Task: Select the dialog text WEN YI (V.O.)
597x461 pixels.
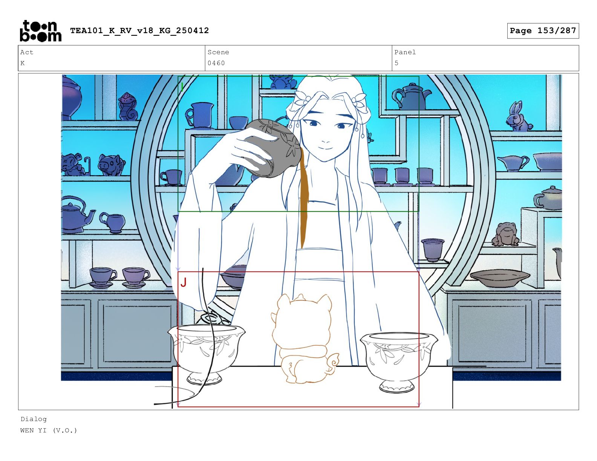Action: pyautogui.click(x=49, y=430)
